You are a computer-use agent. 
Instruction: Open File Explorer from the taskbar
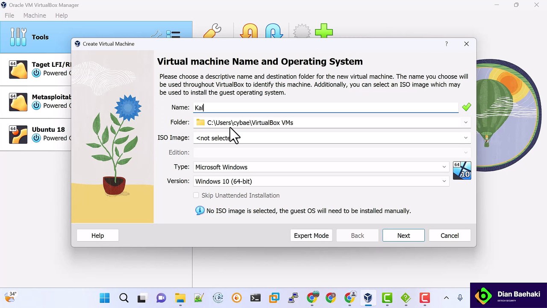(180, 298)
